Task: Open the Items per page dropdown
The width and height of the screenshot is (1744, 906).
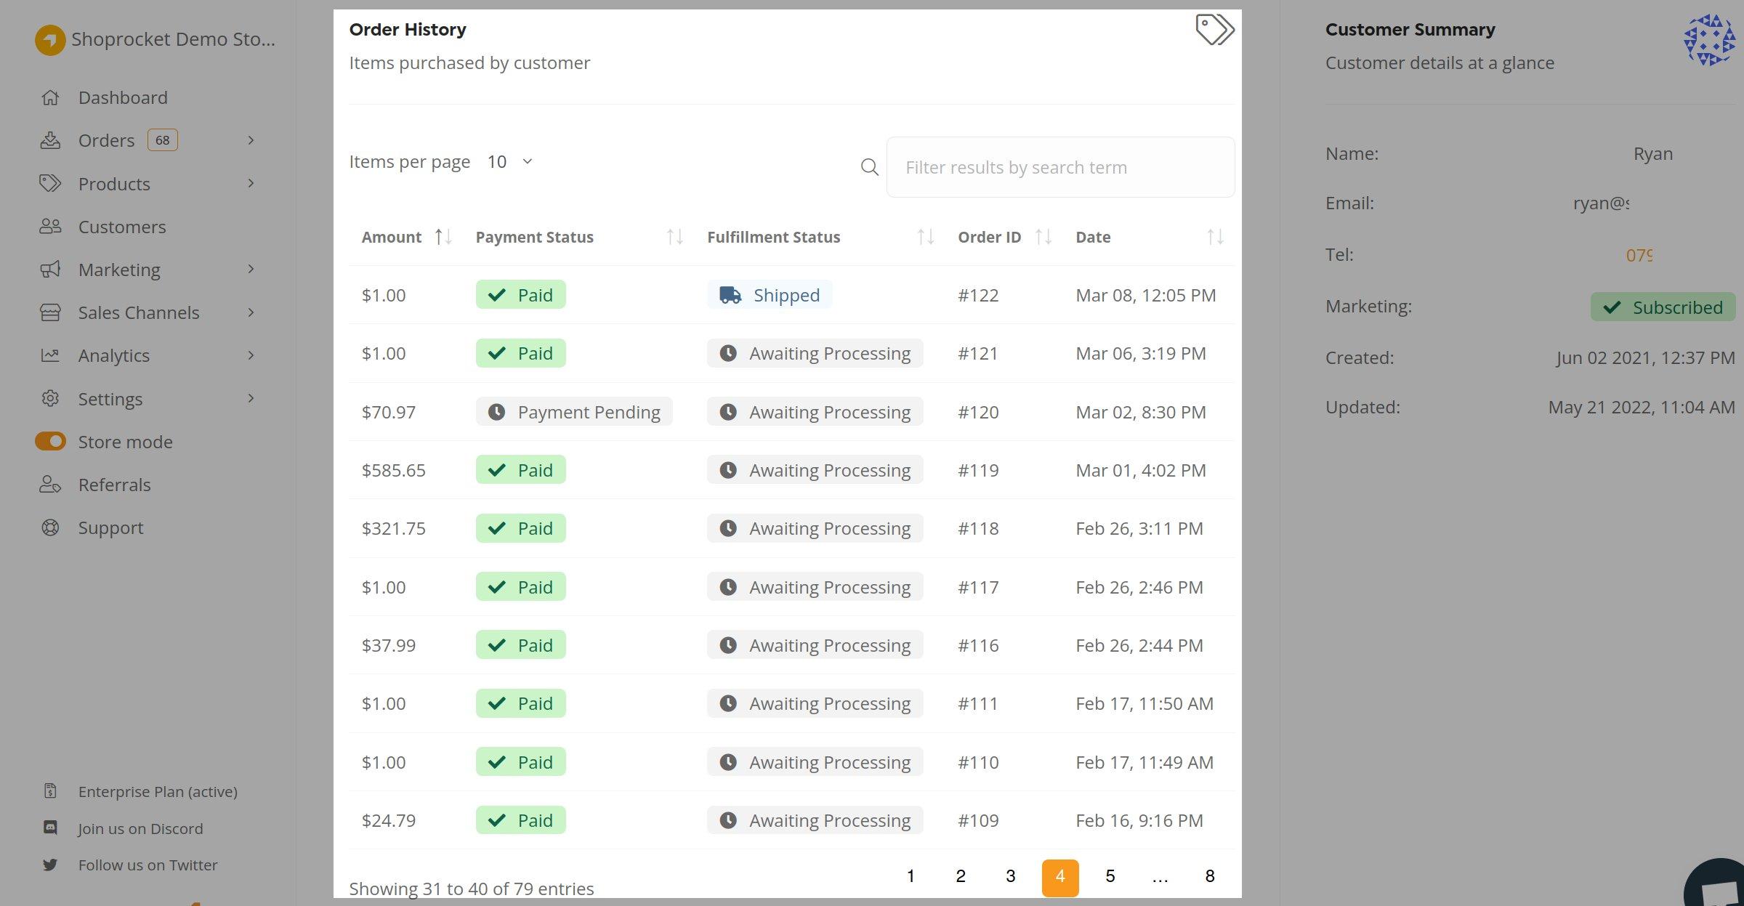Action: pos(510,161)
